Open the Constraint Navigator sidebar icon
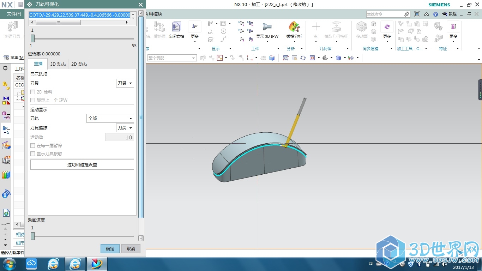Image resolution: width=482 pixels, height=271 pixels. [6, 101]
